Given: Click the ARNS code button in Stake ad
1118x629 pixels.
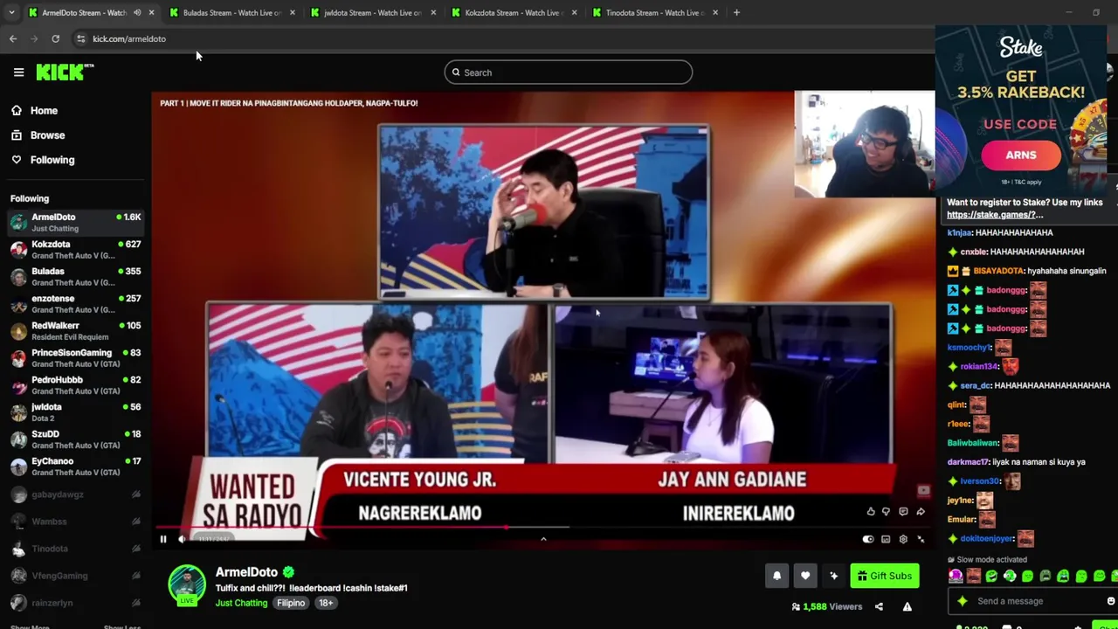Looking at the screenshot, I should [1021, 155].
